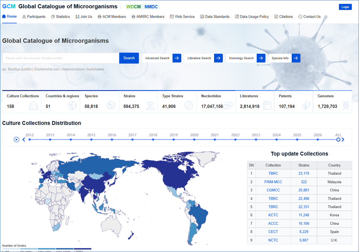Click the Literatures book icon
The width and height of the screenshot is (359, 252).
pyautogui.click(x=267, y=106)
